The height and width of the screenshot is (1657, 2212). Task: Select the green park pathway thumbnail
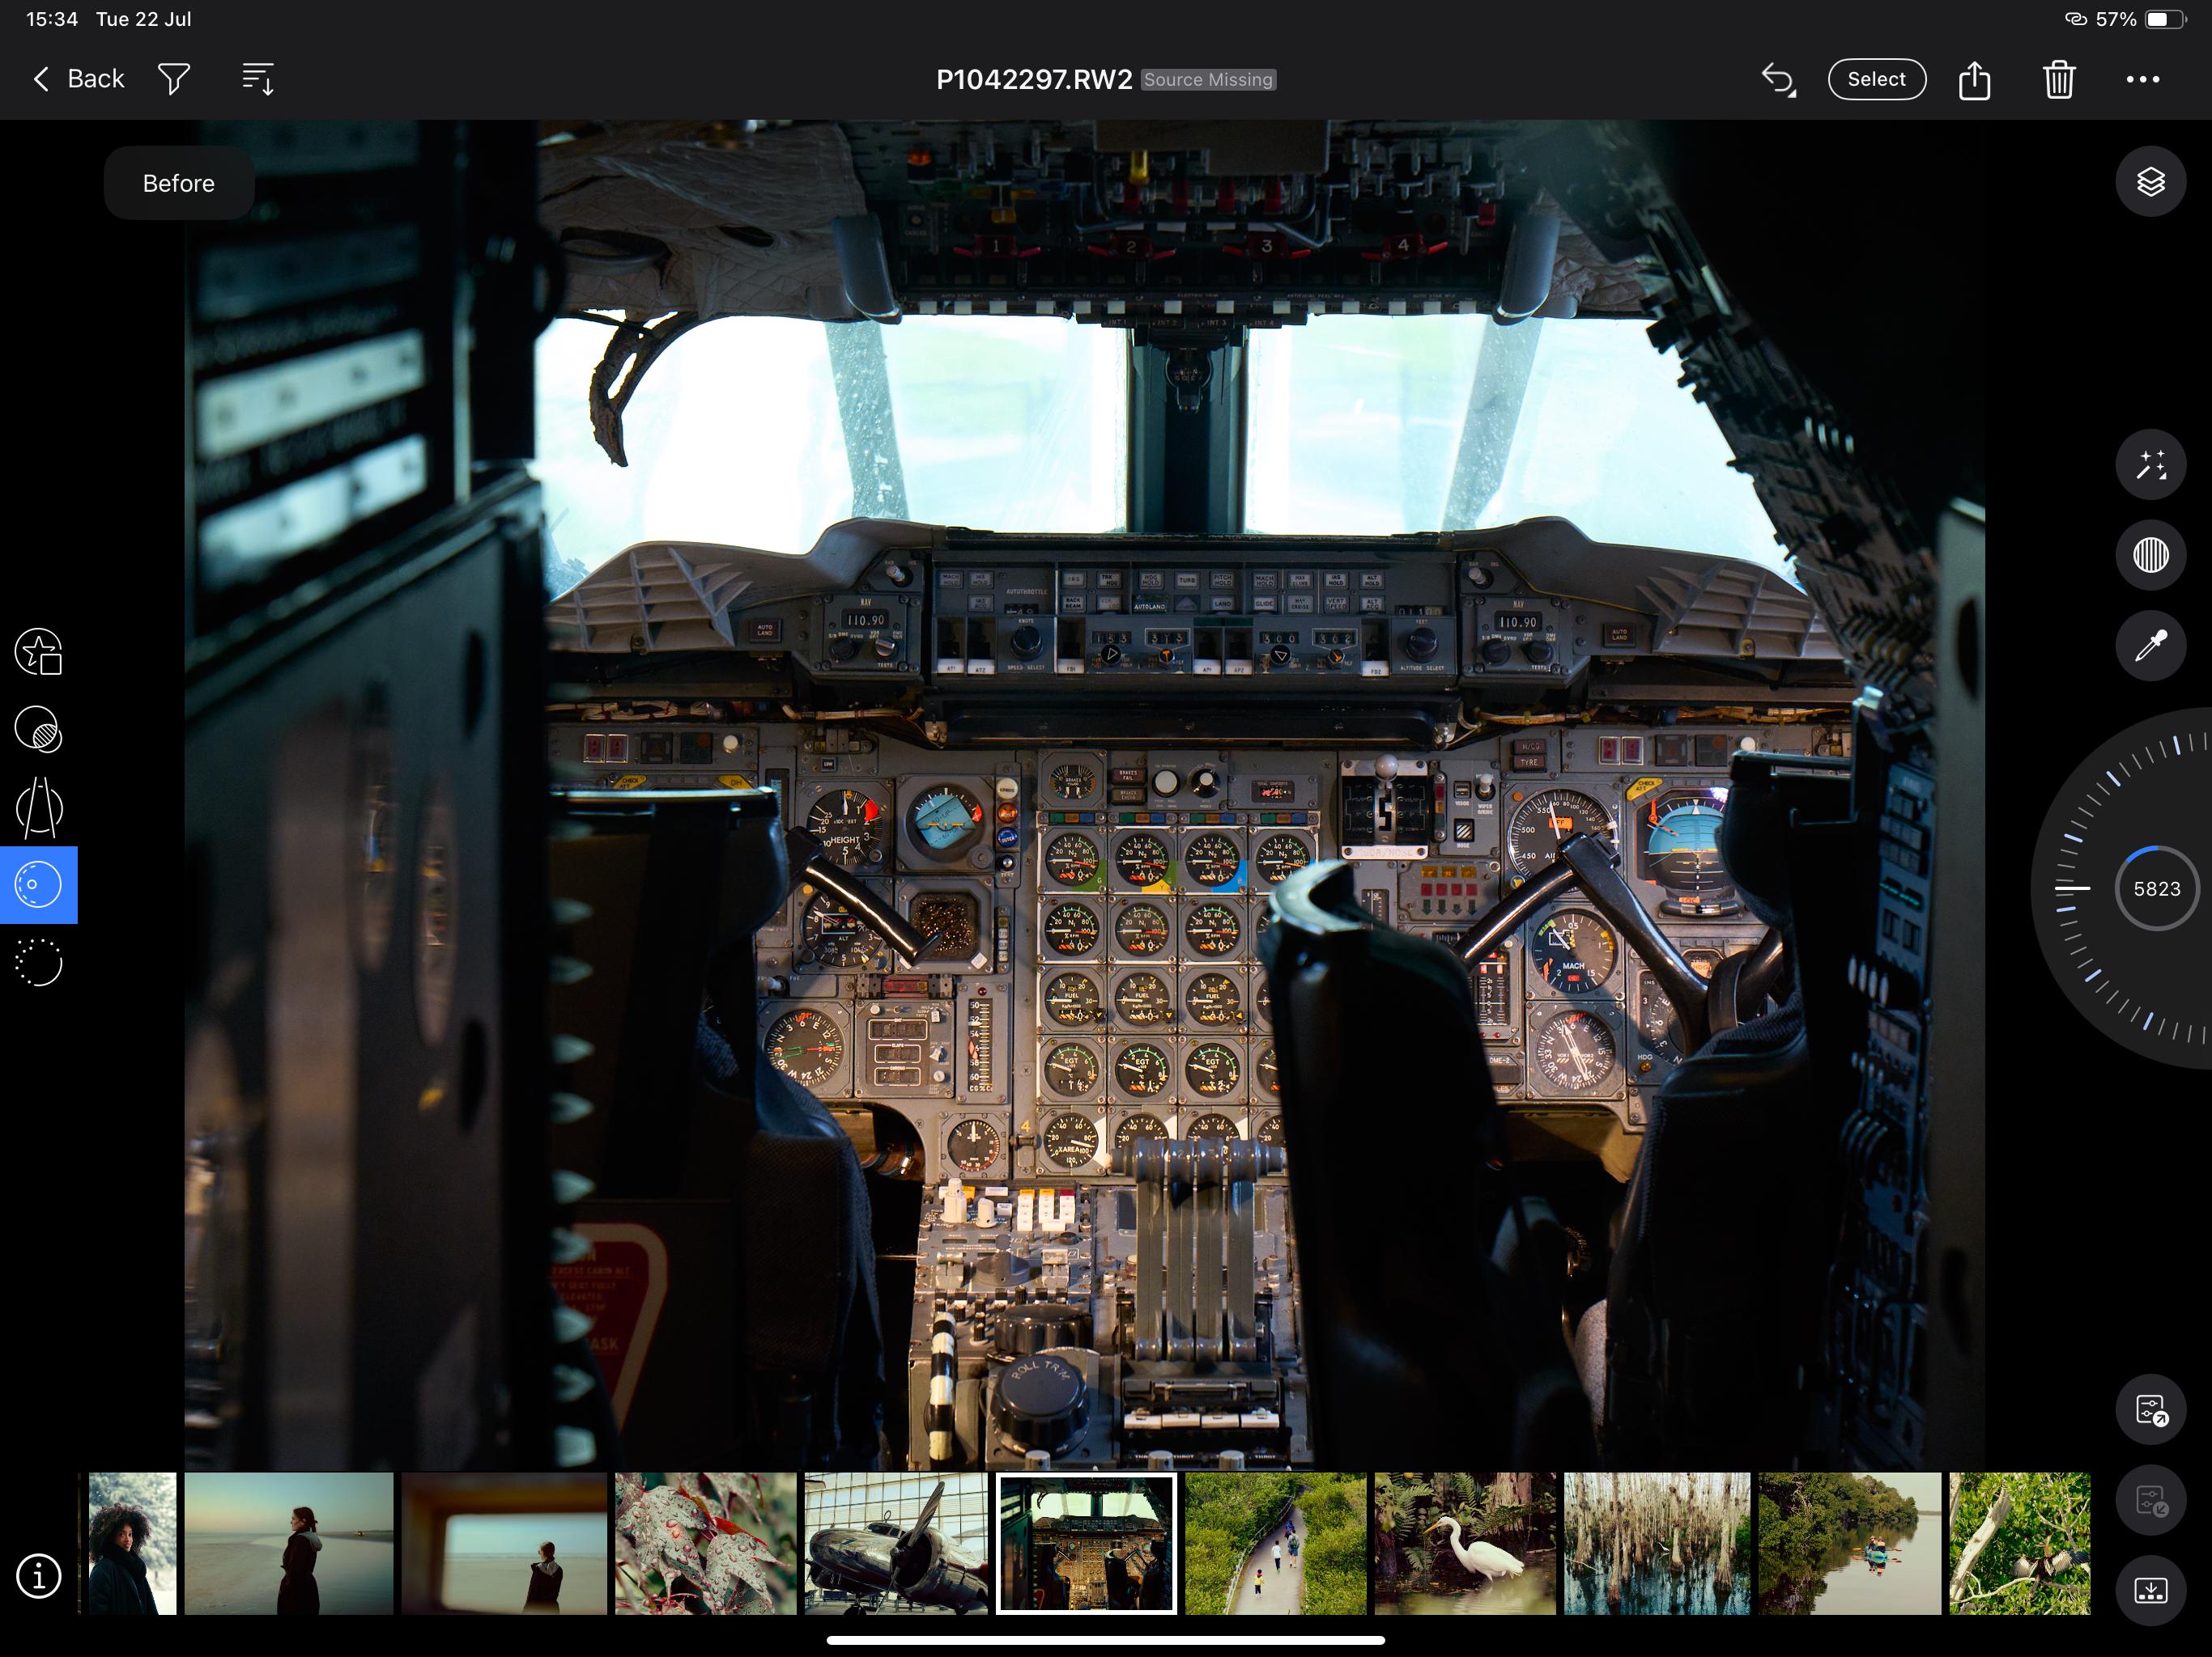point(1275,1543)
